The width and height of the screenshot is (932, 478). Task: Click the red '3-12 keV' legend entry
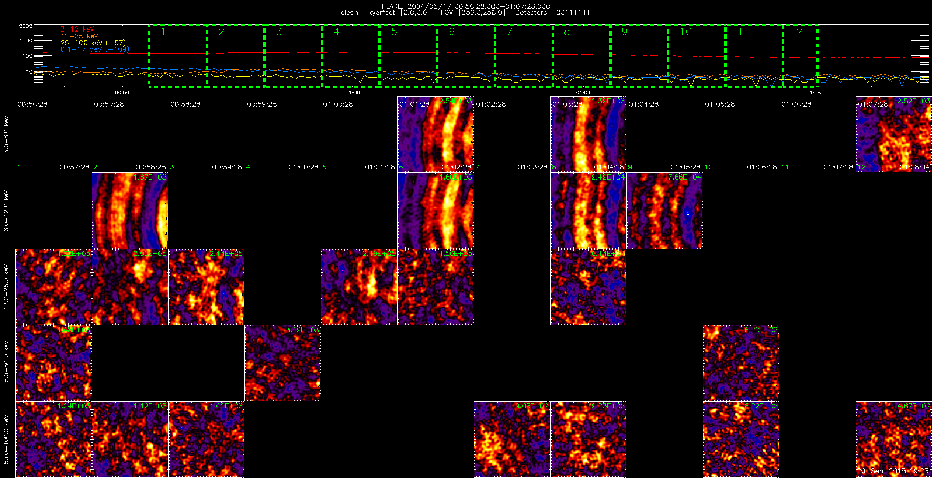point(77,29)
